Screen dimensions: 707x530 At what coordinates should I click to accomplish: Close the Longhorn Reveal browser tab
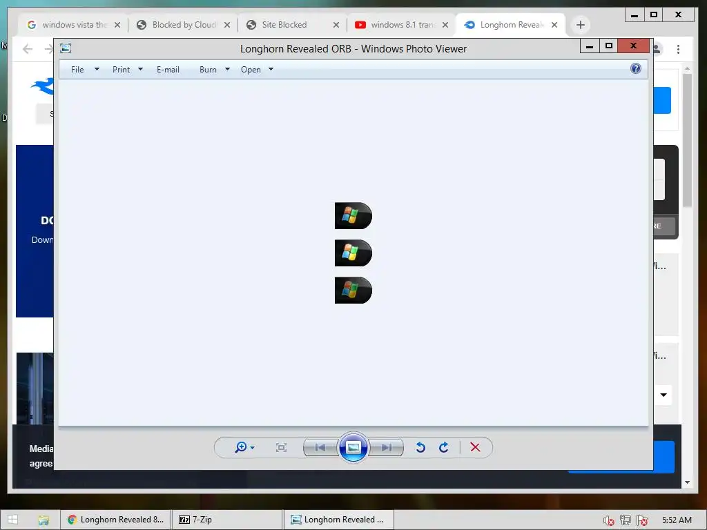pos(554,25)
